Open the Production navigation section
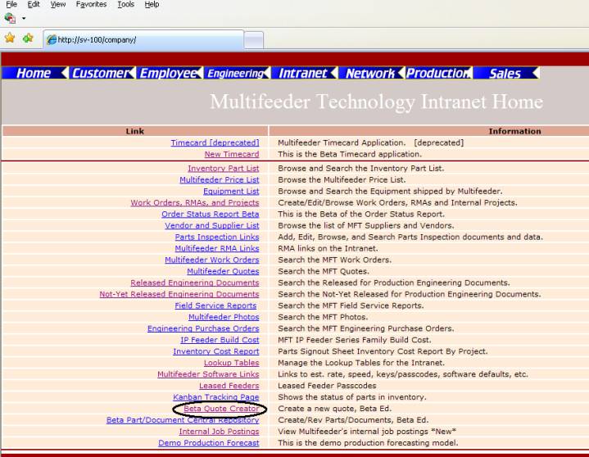589x457 pixels. 437,74
